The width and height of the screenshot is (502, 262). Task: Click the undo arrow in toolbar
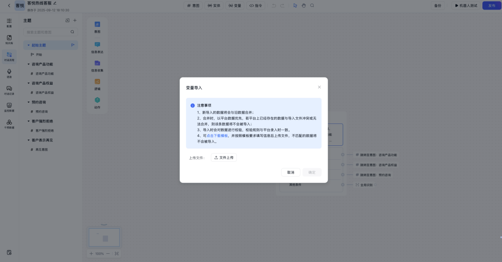pos(274,5)
